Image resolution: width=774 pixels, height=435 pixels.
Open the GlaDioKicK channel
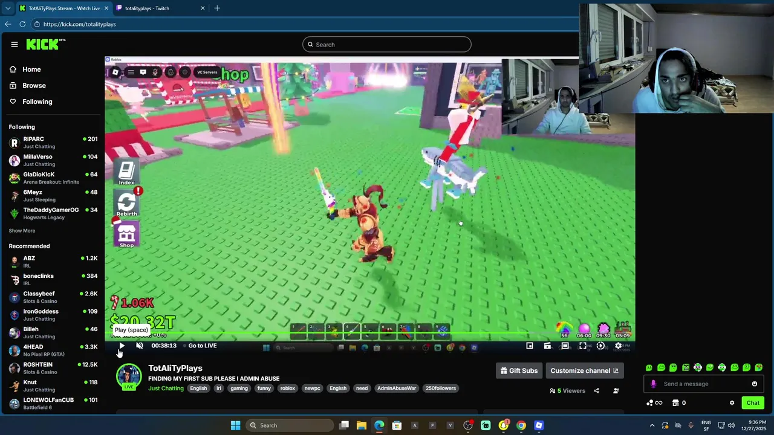[53, 178]
